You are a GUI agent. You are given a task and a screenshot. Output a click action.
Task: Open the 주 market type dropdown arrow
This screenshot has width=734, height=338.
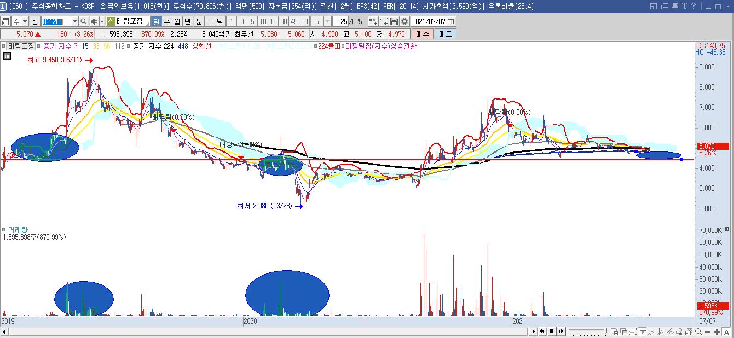click(25, 21)
